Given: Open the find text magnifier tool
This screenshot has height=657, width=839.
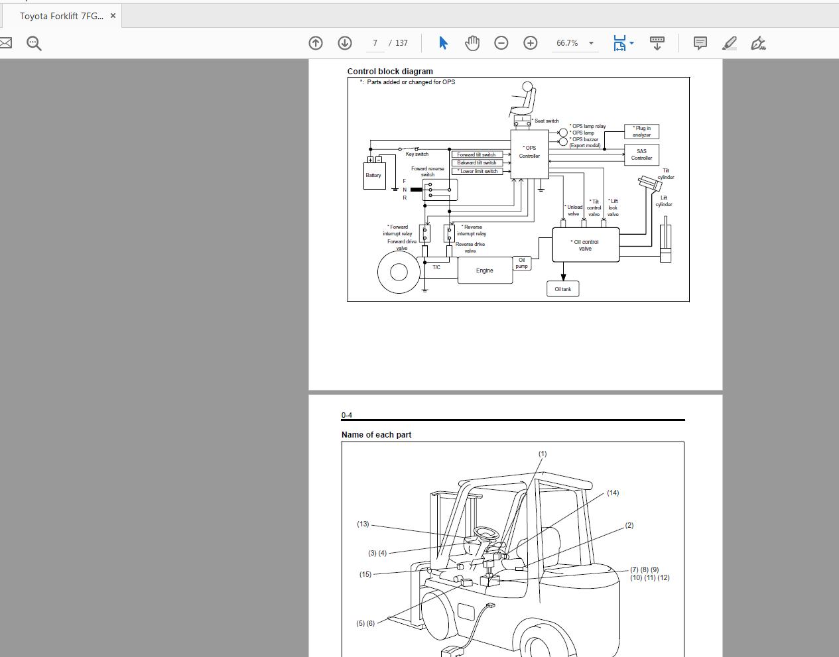Looking at the screenshot, I should point(34,43).
